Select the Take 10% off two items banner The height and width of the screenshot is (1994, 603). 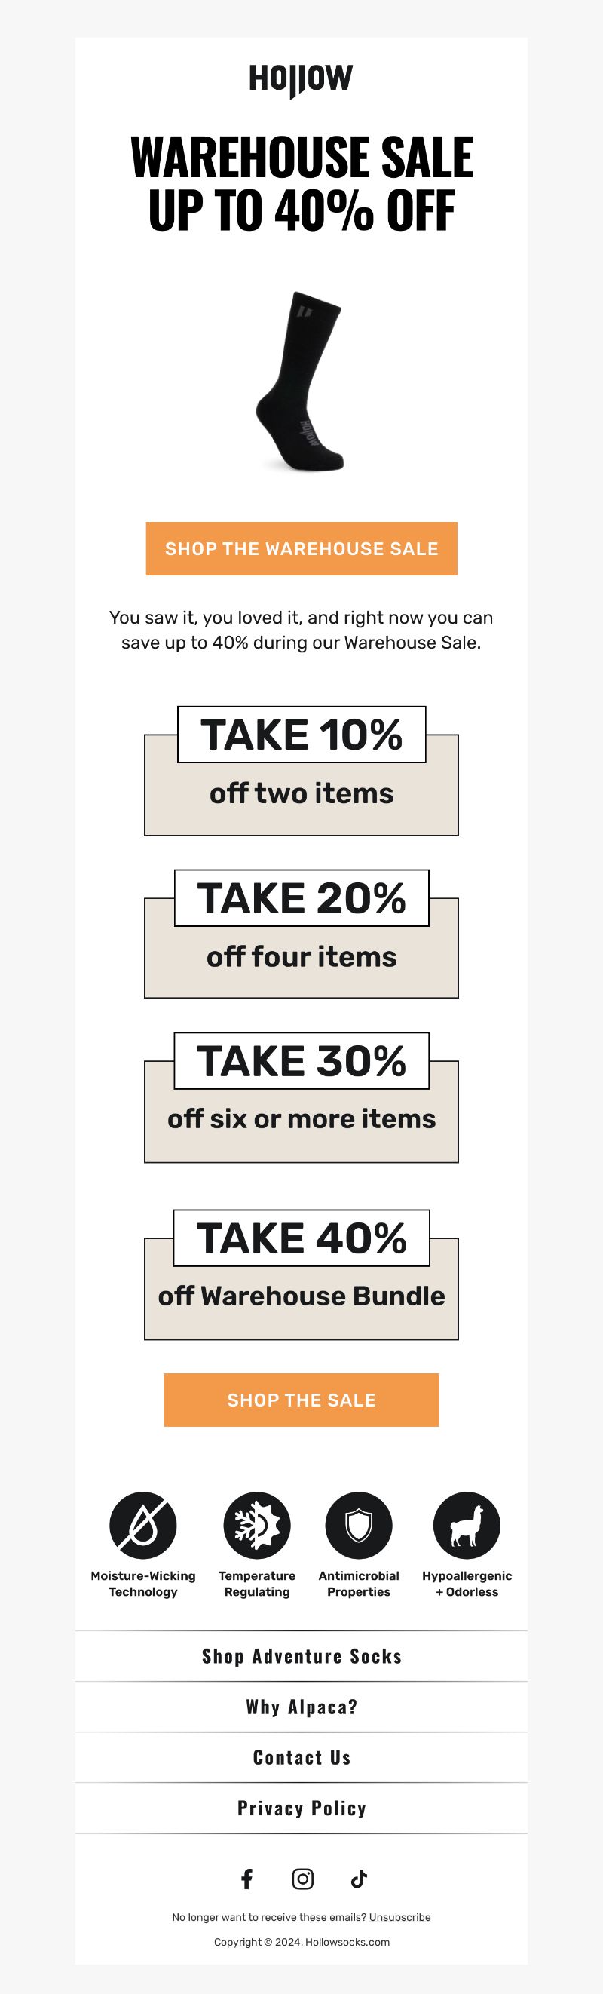pyautogui.click(x=301, y=771)
